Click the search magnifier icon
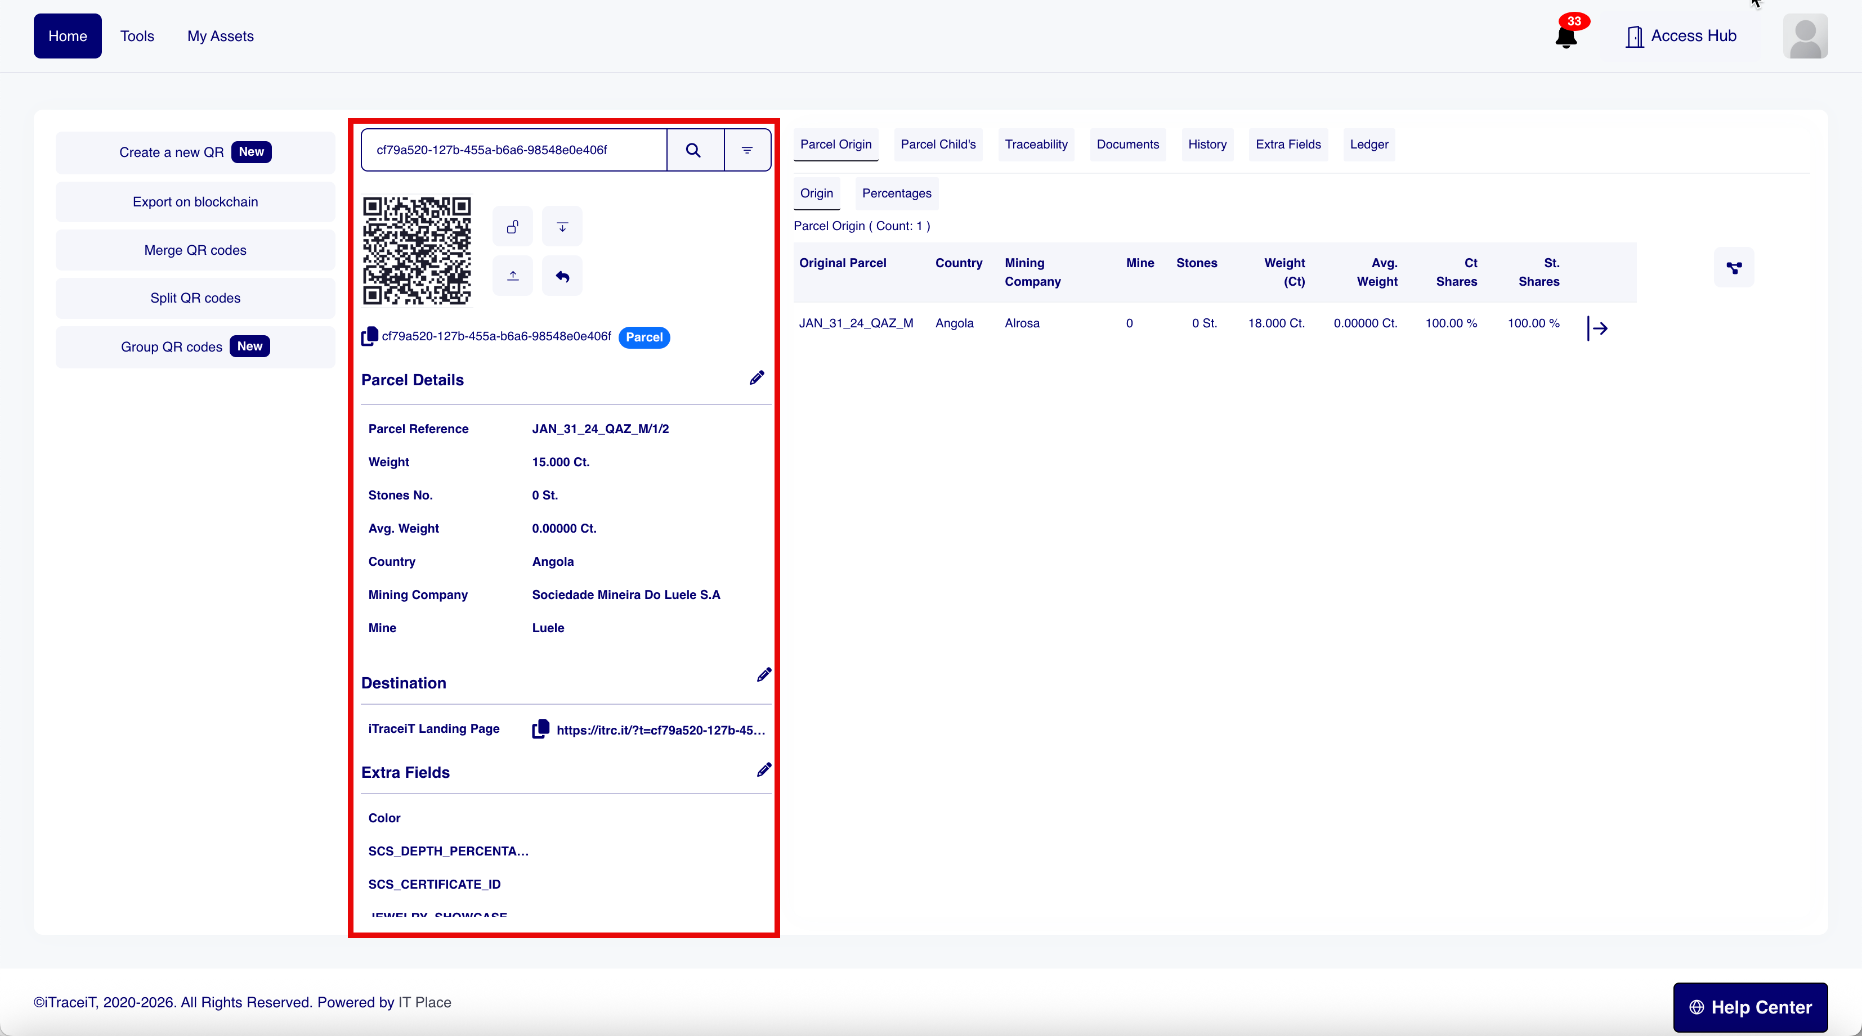 point(693,150)
